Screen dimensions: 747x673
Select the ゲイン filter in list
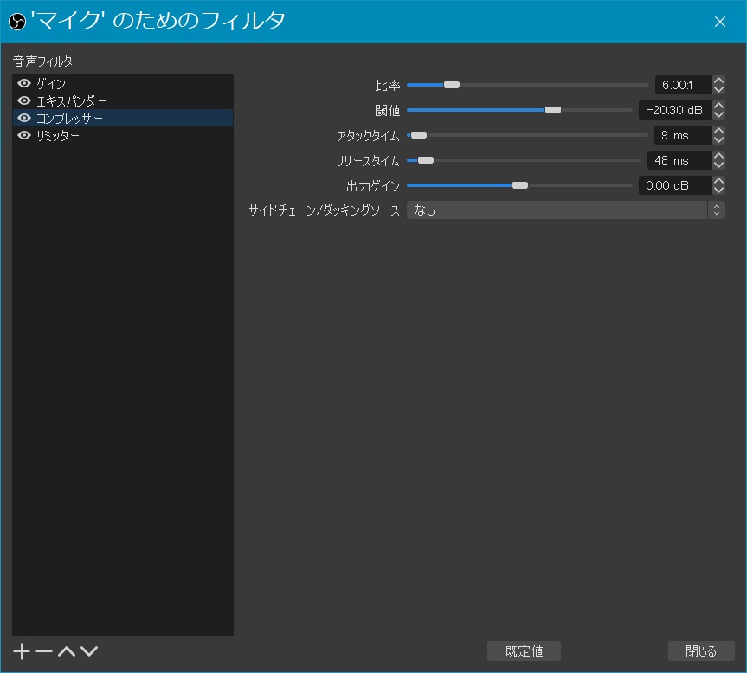click(52, 84)
